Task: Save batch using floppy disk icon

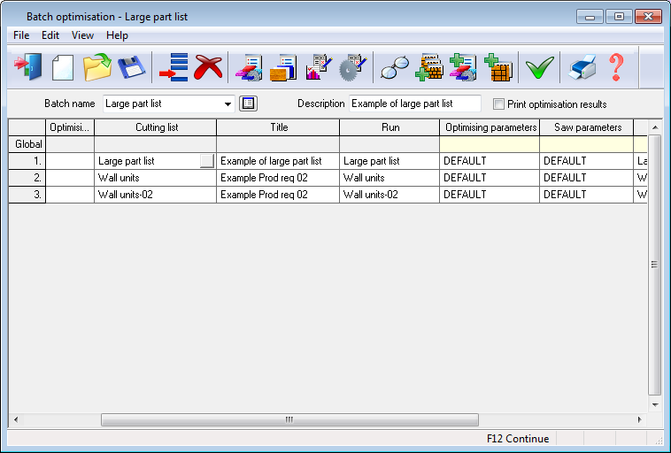Action: click(131, 67)
